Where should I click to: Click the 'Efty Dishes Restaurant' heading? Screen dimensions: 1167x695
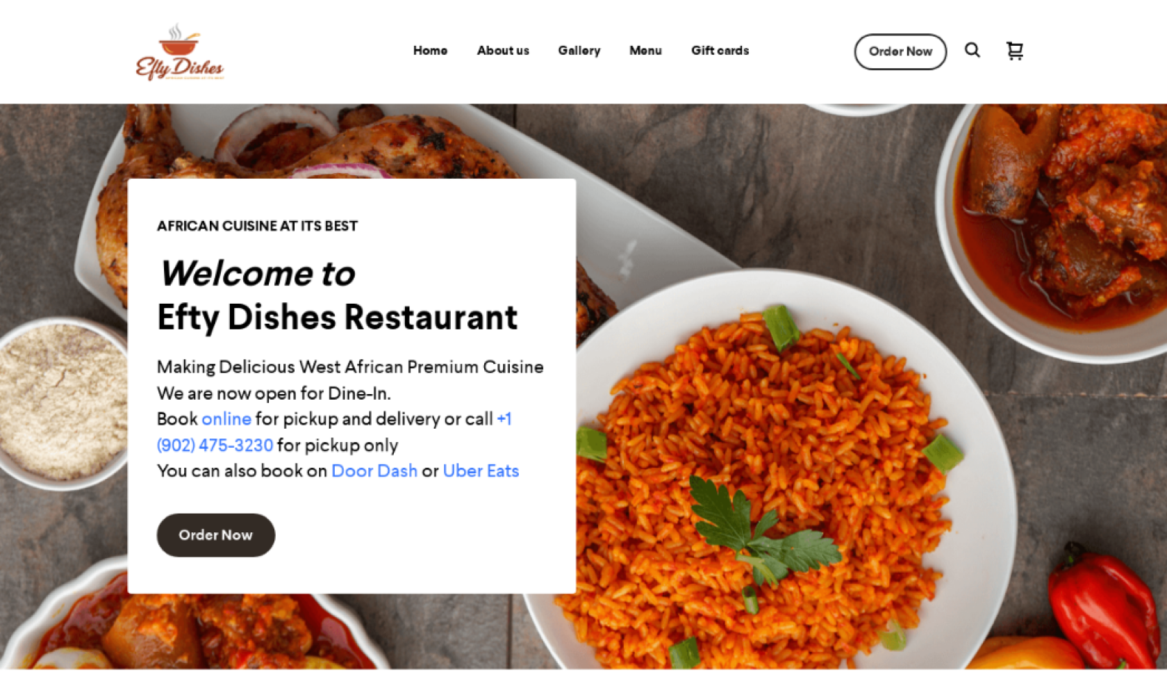pyautogui.click(x=338, y=318)
